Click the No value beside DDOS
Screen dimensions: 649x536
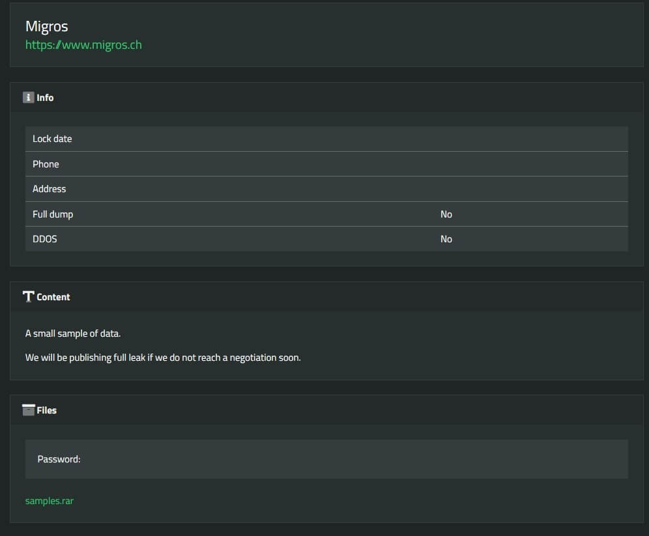click(x=446, y=238)
